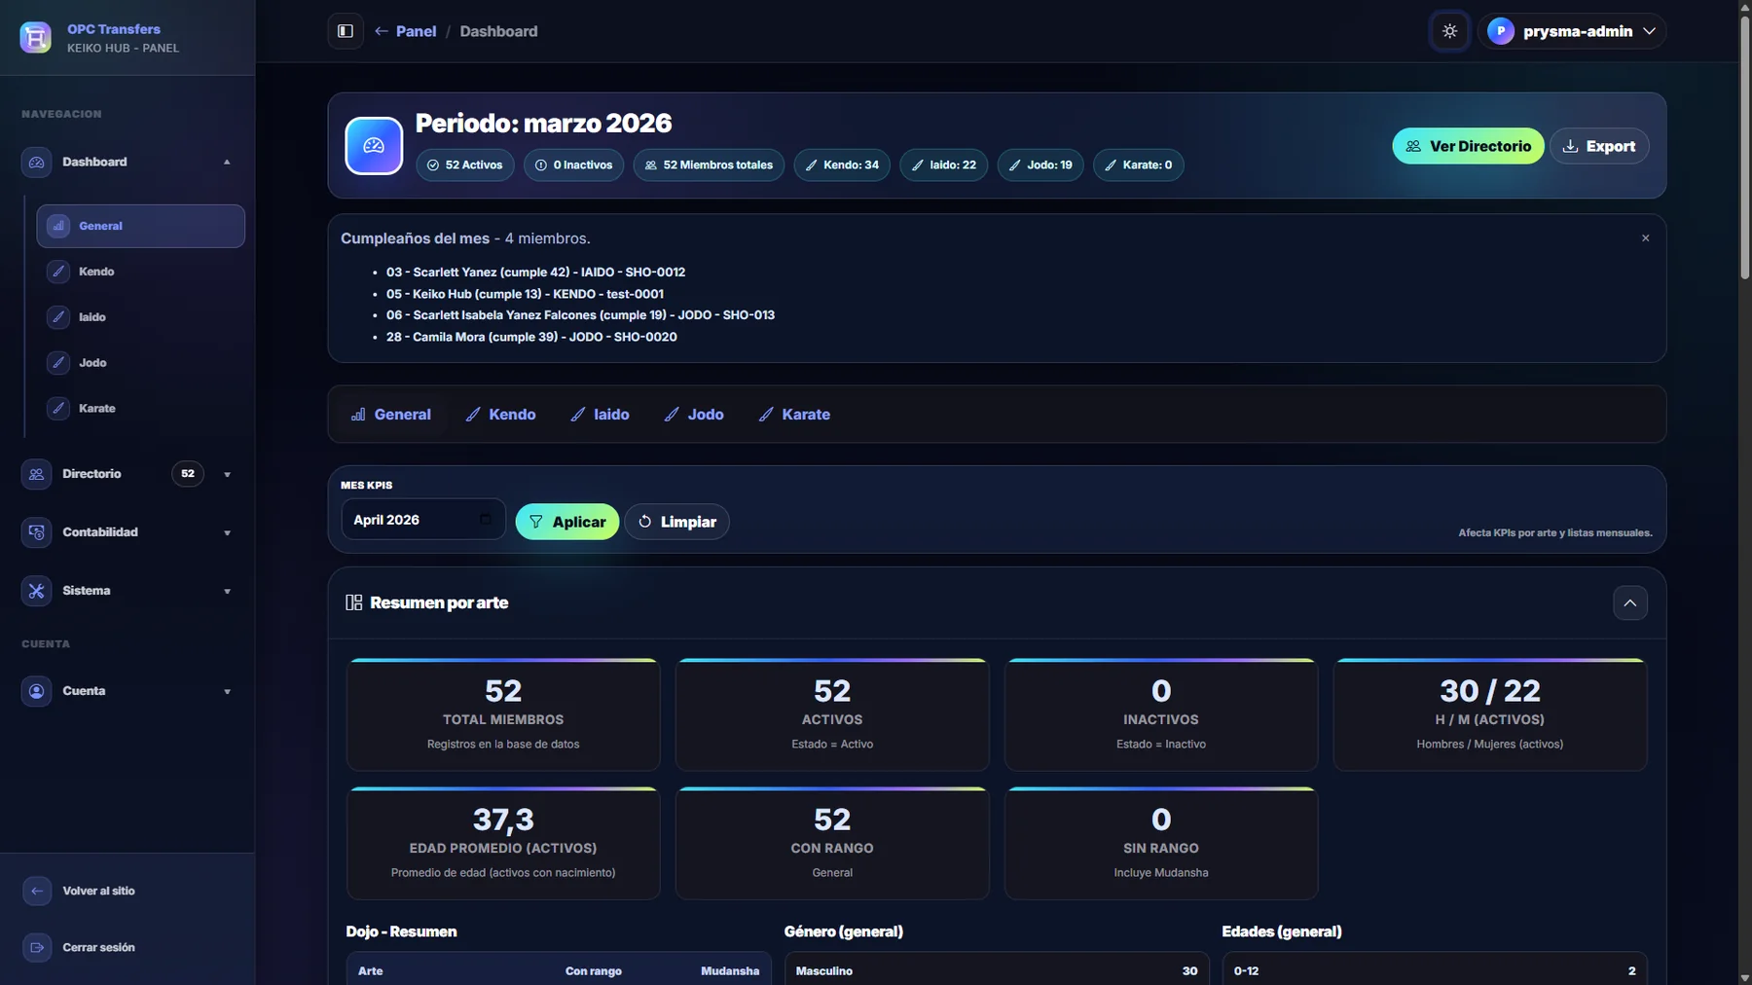Viewport: 1752px width, 985px height.
Task: Expand the Sistema section arrow
Action: (x=227, y=592)
